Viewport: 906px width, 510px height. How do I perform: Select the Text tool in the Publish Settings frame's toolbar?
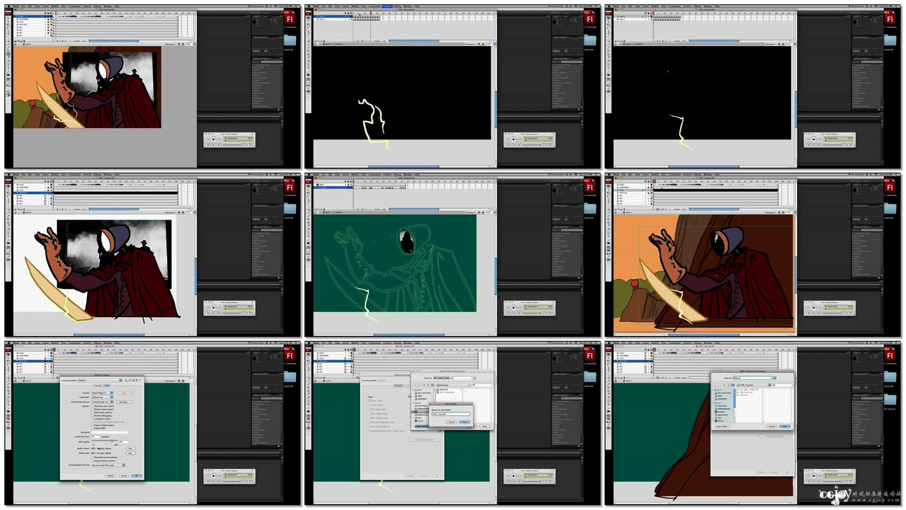click(8, 371)
